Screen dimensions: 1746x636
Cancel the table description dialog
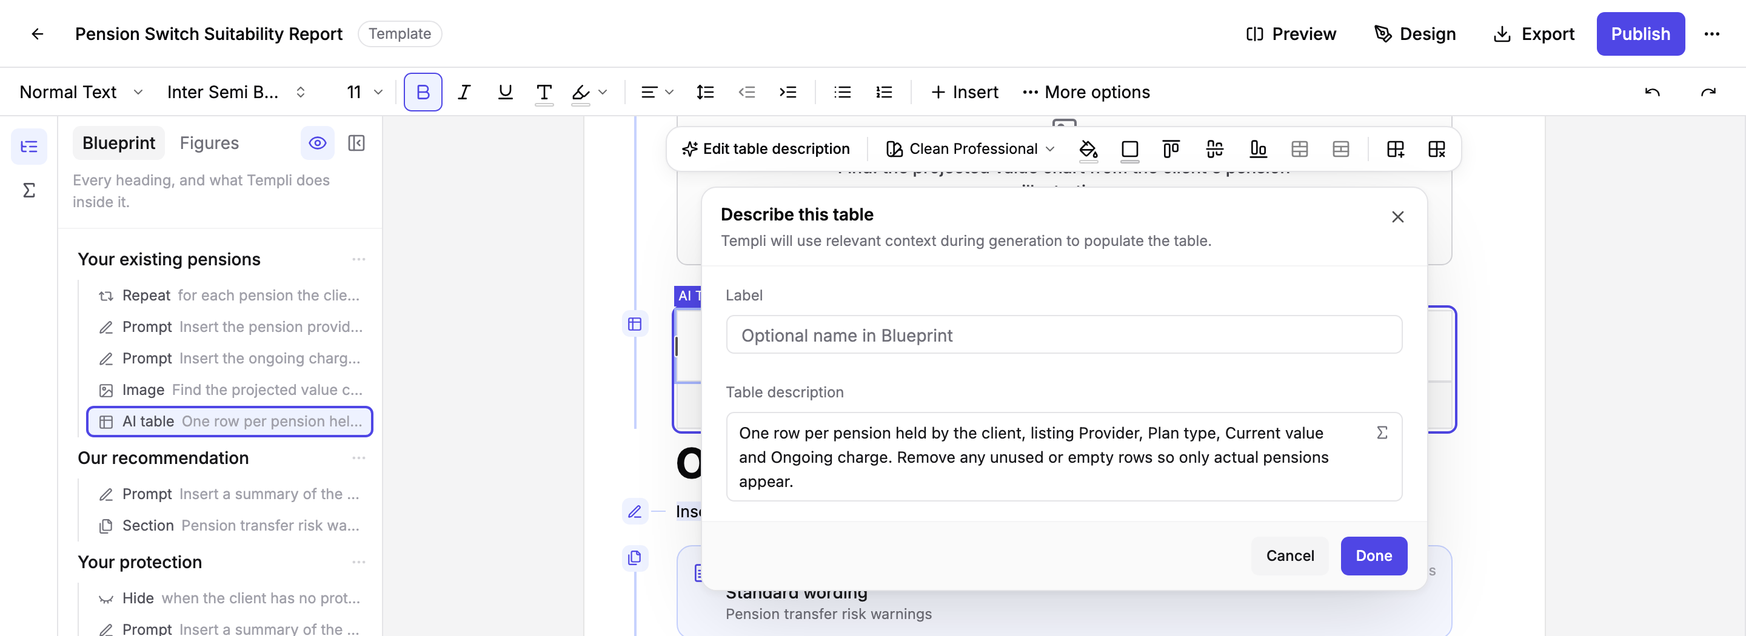(x=1290, y=556)
